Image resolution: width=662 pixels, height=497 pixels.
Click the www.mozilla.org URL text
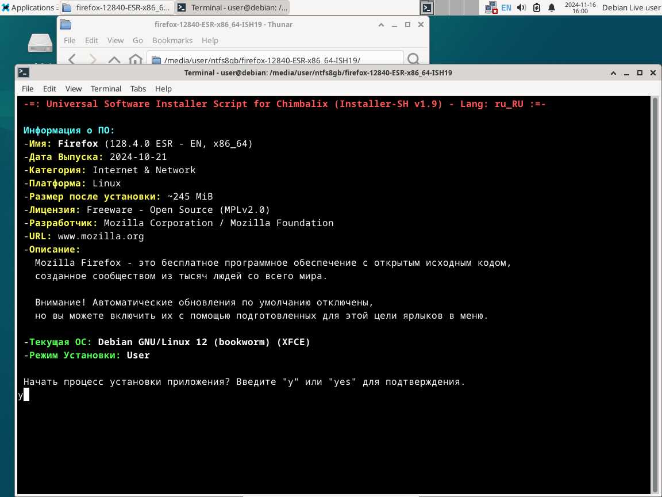(101, 236)
